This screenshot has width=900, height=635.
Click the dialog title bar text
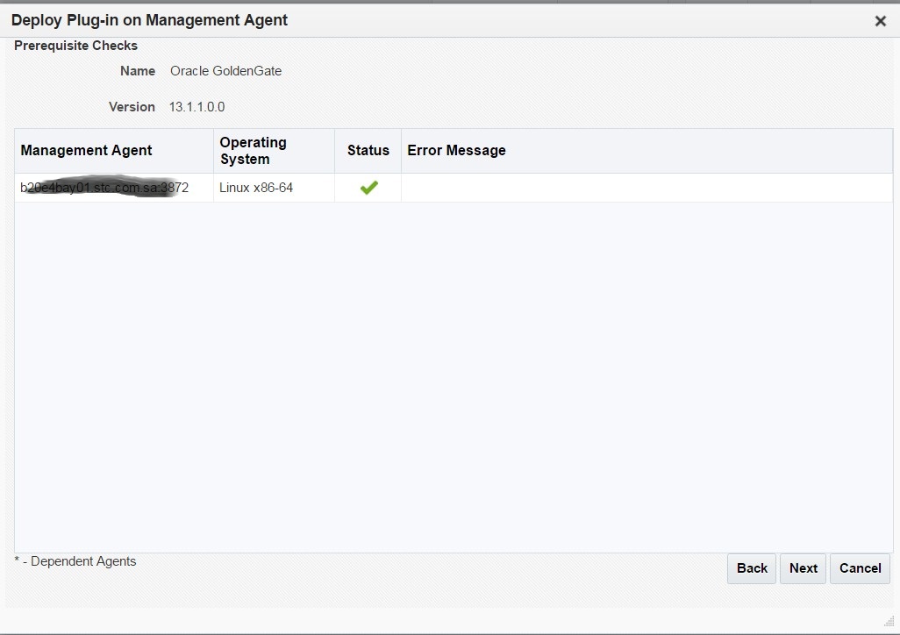tap(149, 20)
